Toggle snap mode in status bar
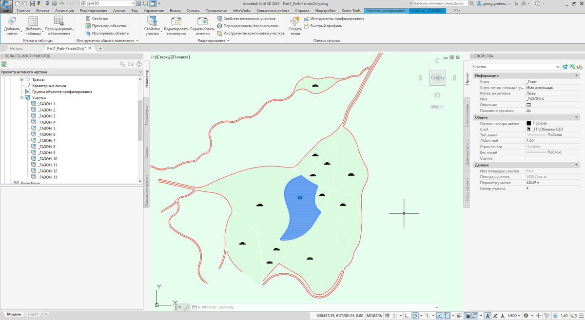This screenshot has height=320, width=585. coord(395,315)
